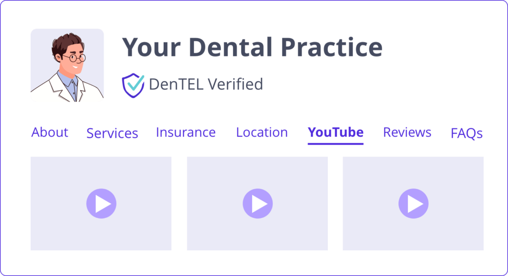
Task: Go to the Location tab
Action: click(x=262, y=132)
